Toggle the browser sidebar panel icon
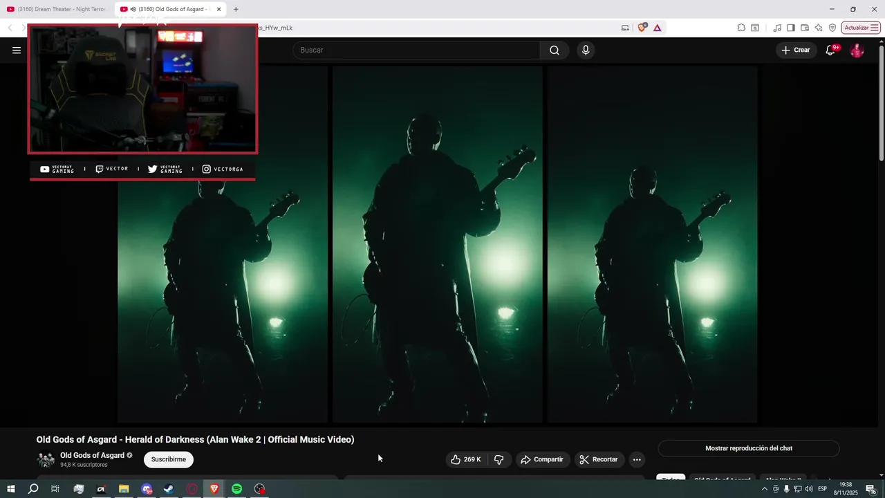Screen dimensions: 885x498 pos(791,28)
